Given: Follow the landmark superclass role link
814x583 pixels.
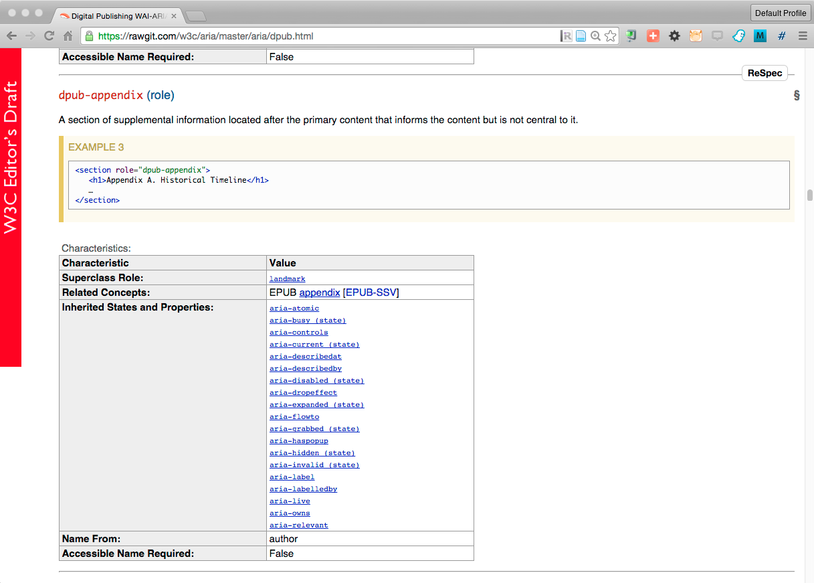Looking at the screenshot, I should coord(287,278).
